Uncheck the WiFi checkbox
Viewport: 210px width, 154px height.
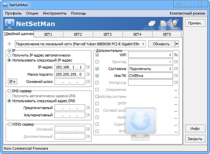click(x=97, y=55)
